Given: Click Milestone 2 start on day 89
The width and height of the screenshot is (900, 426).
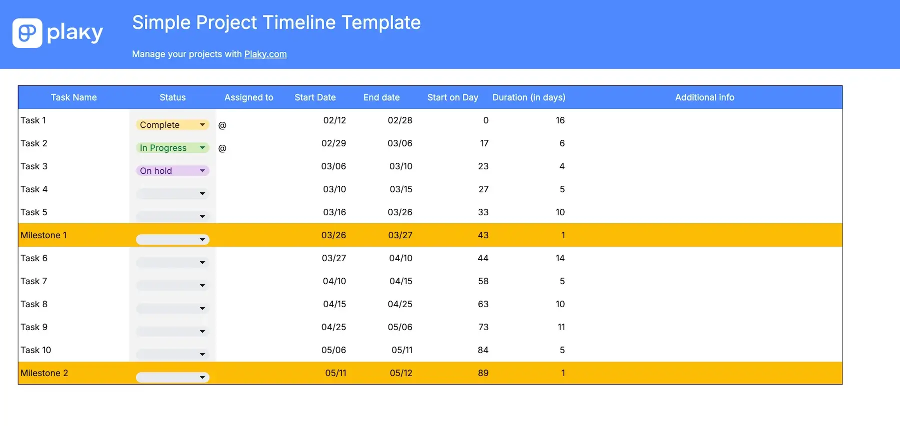Looking at the screenshot, I should click(x=483, y=373).
